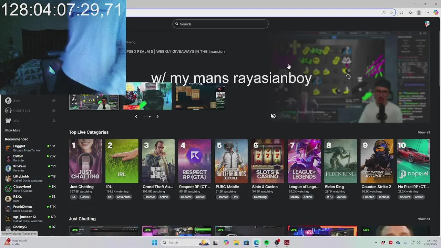The width and height of the screenshot is (441, 248).
Task: Expand followed list with Show More
Action: tap(12, 131)
